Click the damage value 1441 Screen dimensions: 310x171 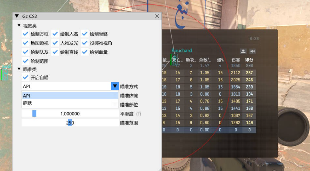coord(236,108)
